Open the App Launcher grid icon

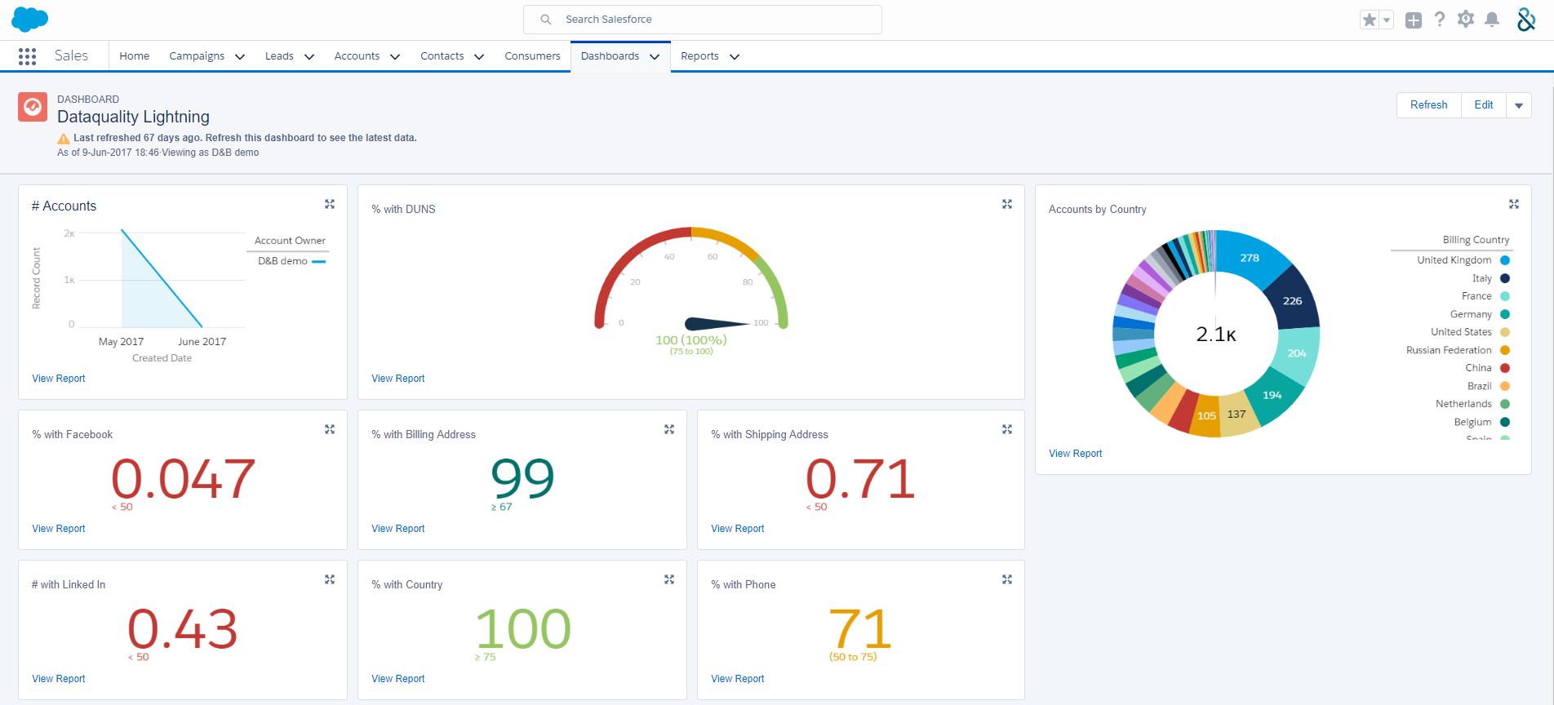pos(27,56)
